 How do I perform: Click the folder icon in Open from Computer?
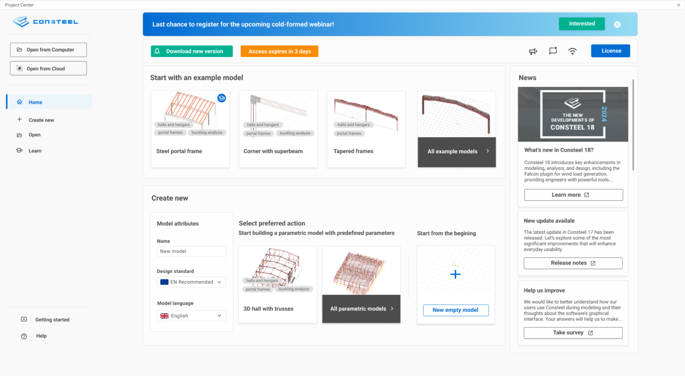pyautogui.click(x=19, y=50)
